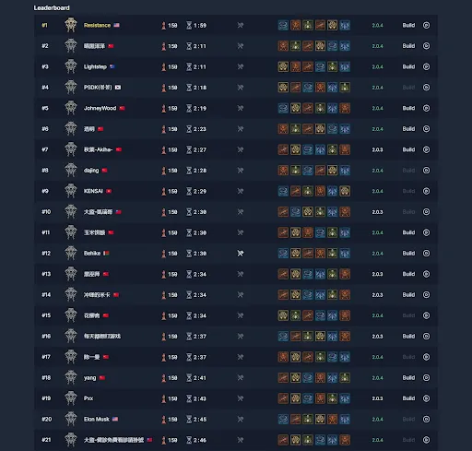Open the Build link for rank #16
This screenshot has width=472, height=451.
[408, 337]
